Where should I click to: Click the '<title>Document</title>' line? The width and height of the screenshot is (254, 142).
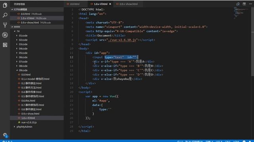[x=106, y=35]
